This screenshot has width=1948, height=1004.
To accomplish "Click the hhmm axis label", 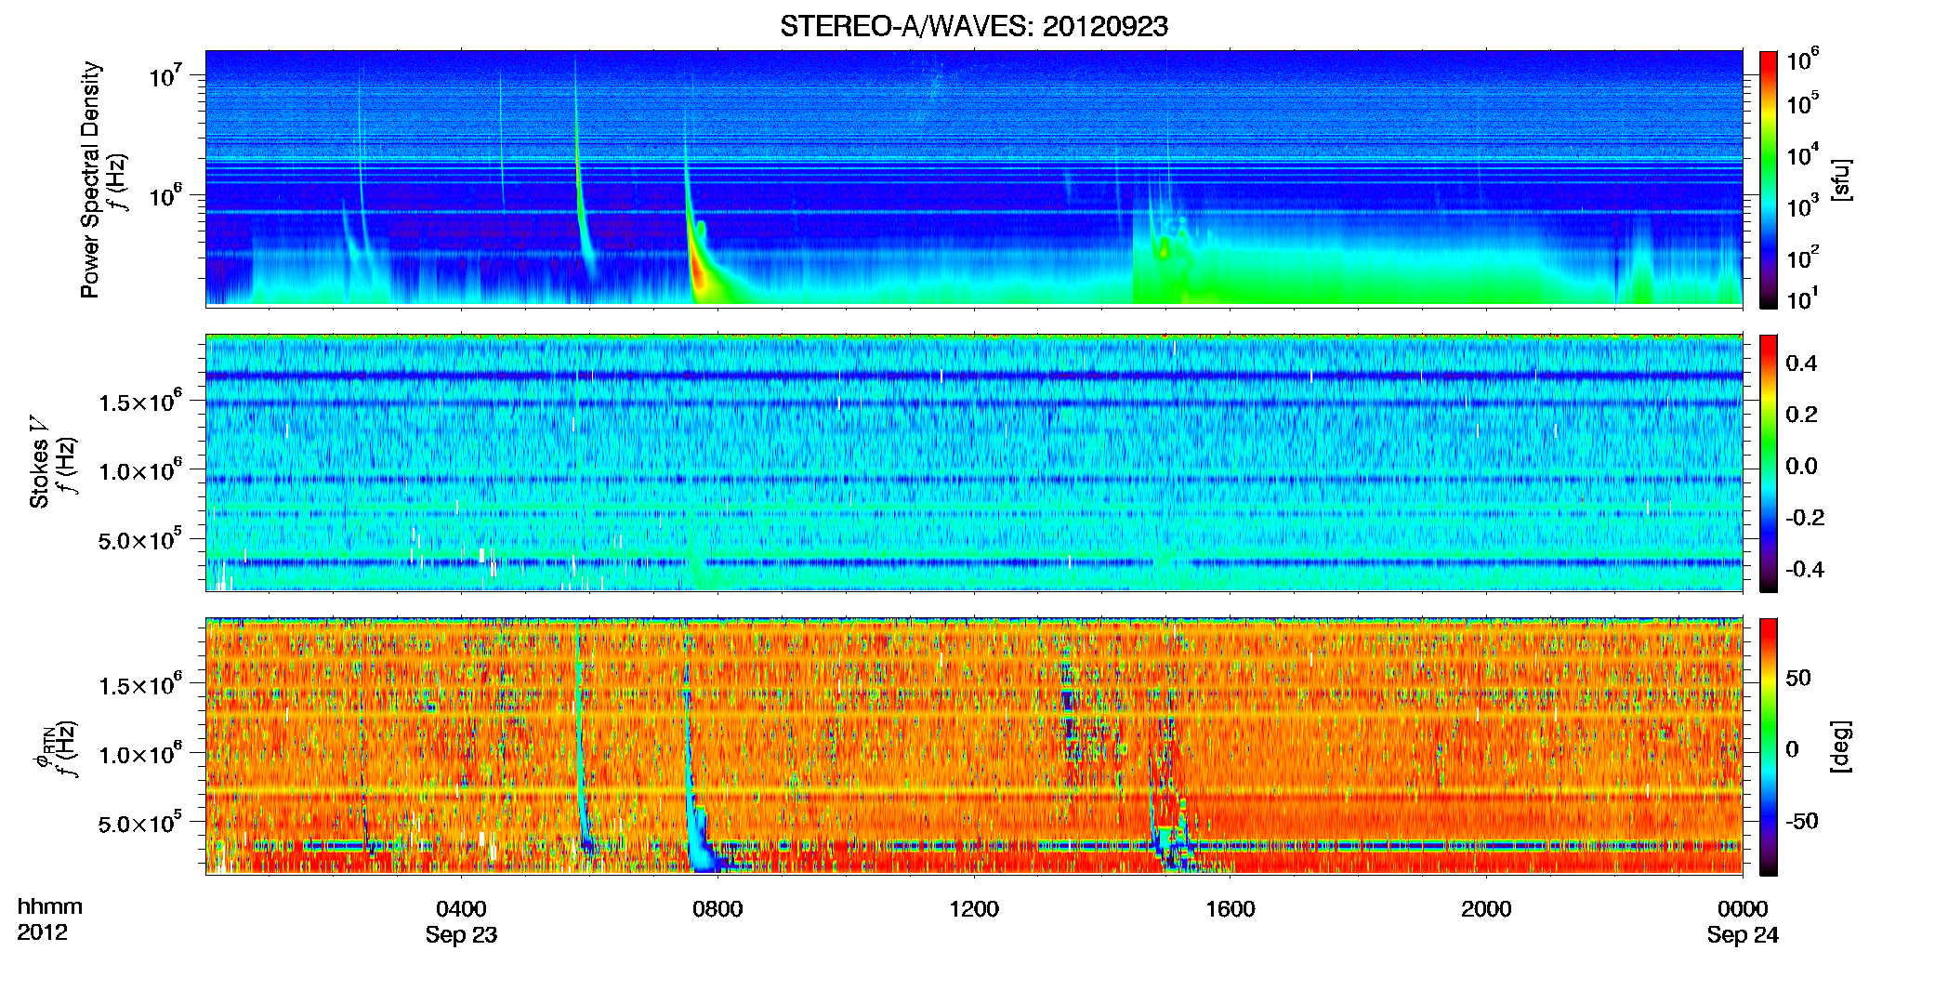I will [49, 906].
